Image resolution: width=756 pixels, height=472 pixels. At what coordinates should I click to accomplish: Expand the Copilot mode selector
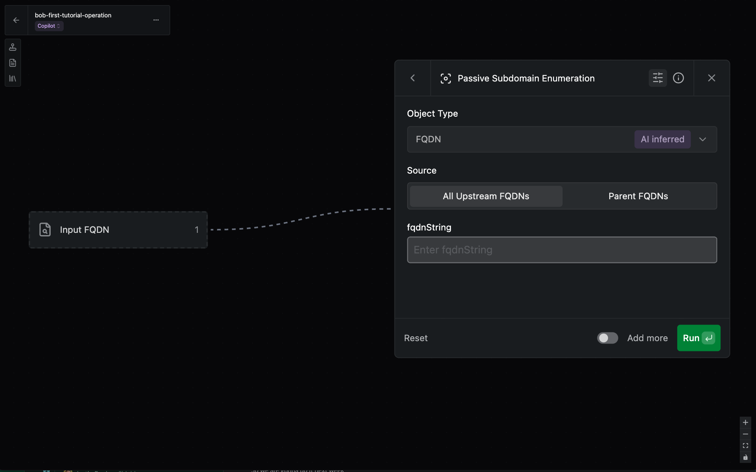tap(49, 26)
